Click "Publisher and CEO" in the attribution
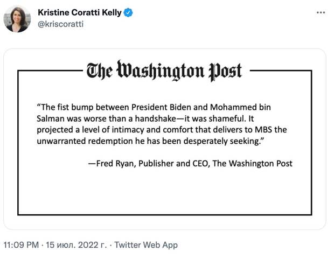 174,164
